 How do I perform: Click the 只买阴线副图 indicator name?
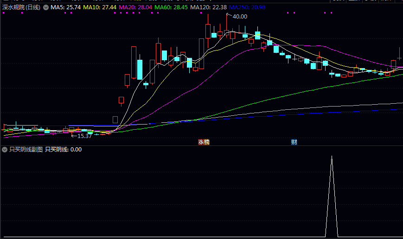point(26,150)
